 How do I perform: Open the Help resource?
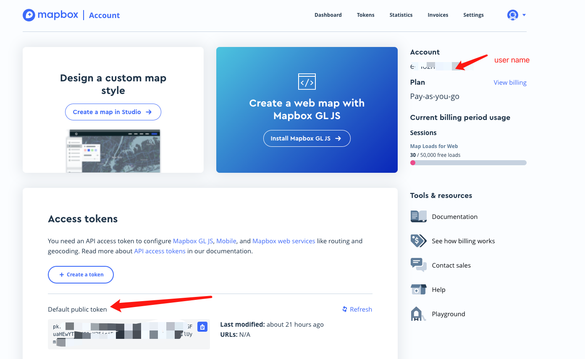(438, 289)
